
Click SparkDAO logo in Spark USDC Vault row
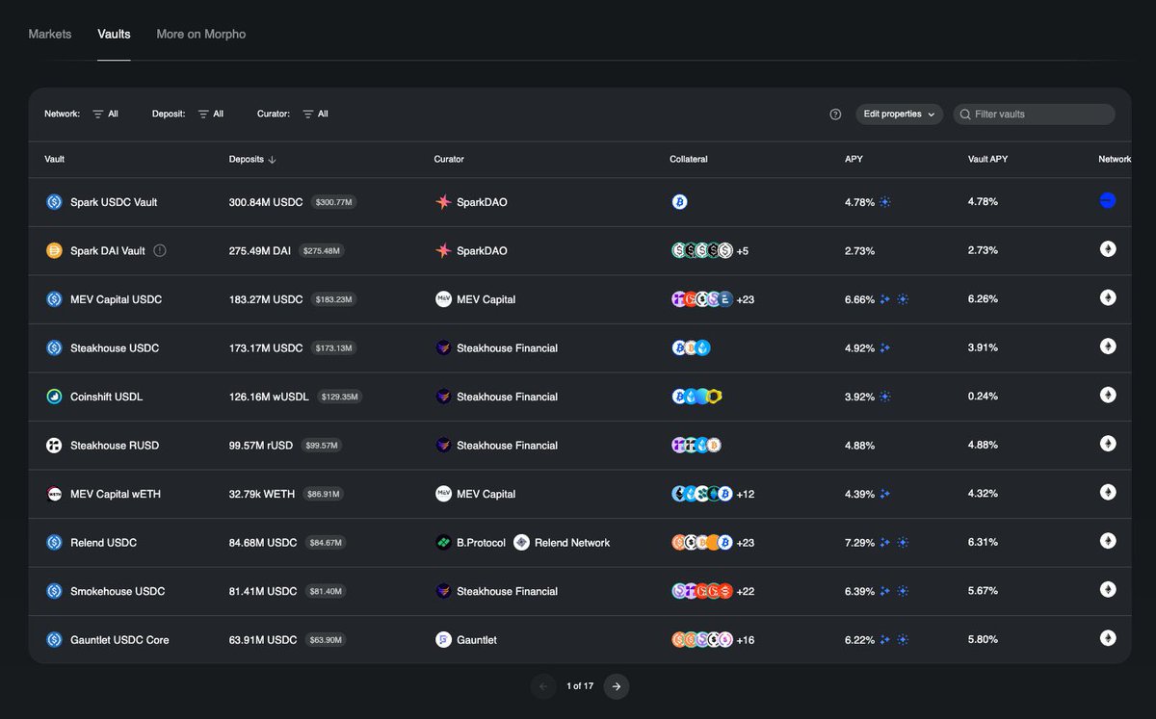443,202
